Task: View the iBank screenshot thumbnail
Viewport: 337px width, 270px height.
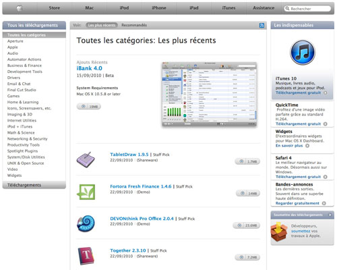Action: point(209,94)
